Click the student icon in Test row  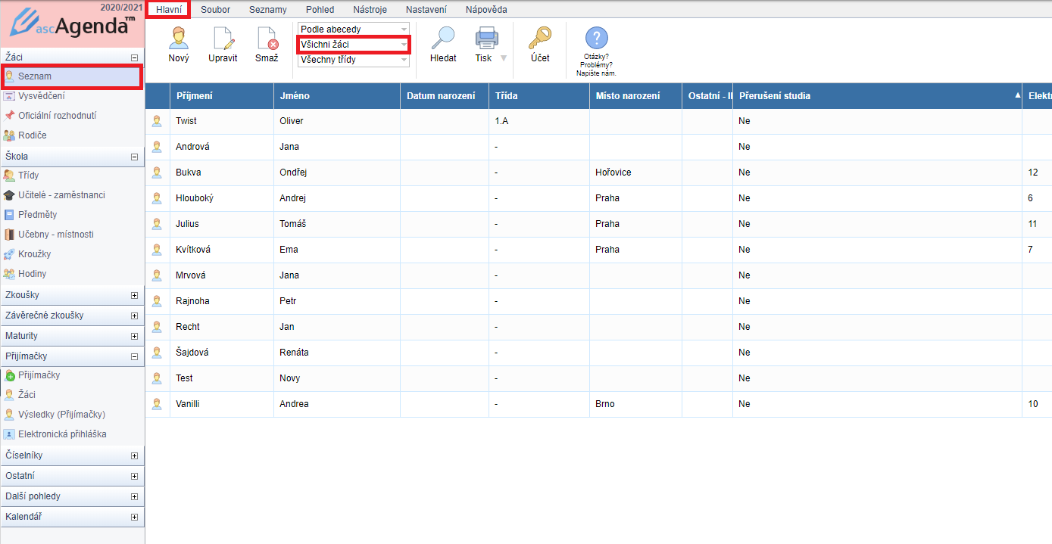tap(157, 378)
